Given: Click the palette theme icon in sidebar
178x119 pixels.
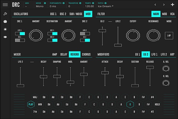Looking at the screenshot, I should click(x=5, y=22).
